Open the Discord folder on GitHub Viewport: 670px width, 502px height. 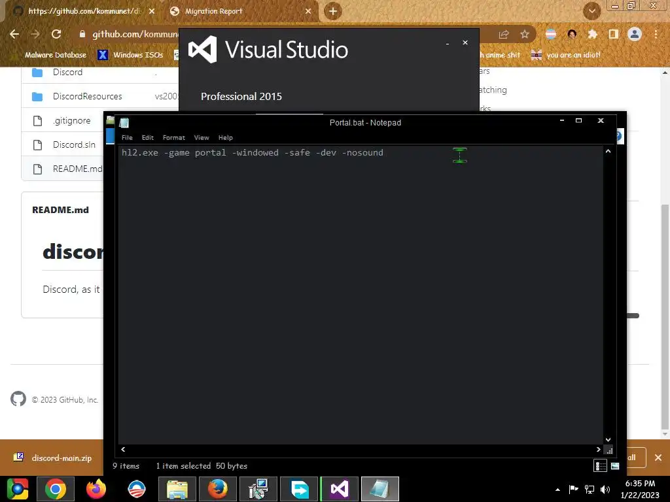(x=67, y=72)
